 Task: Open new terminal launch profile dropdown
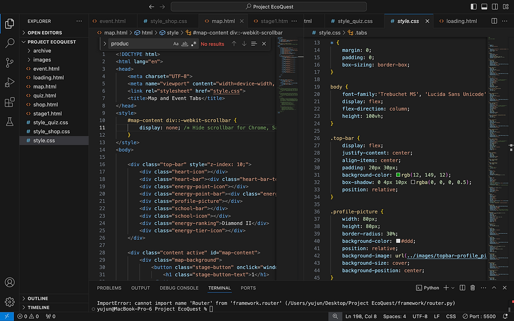(453, 288)
